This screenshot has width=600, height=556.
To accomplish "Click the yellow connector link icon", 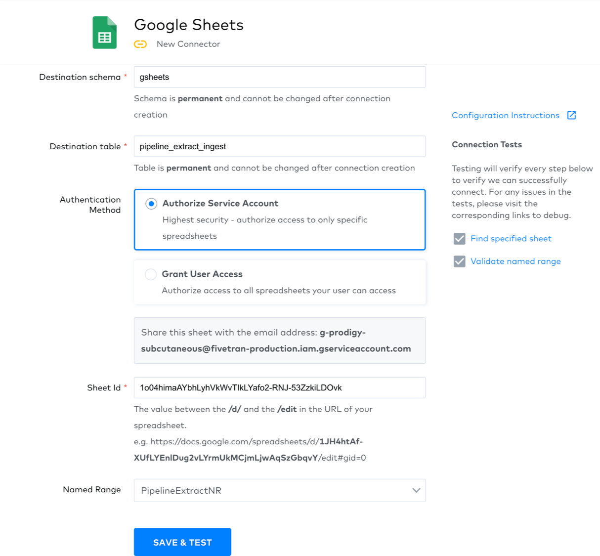I will pyautogui.click(x=140, y=44).
